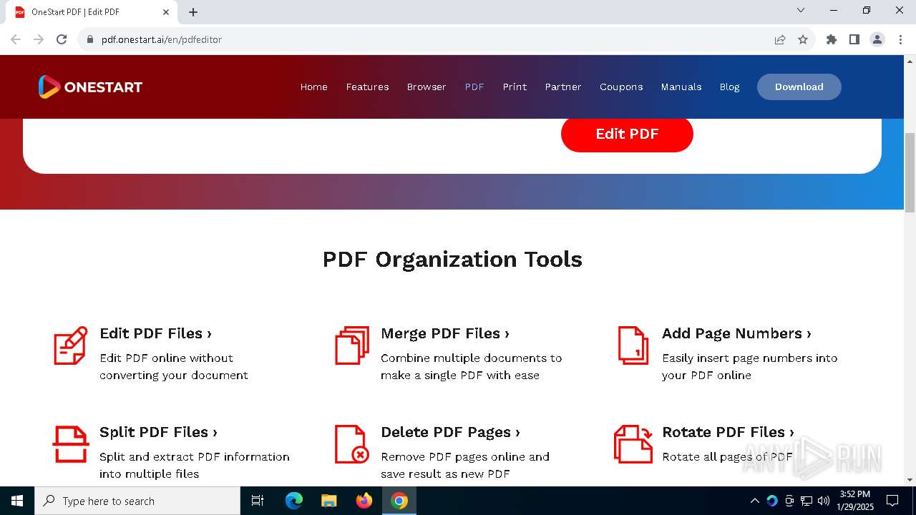Image resolution: width=916 pixels, height=515 pixels.
Task: Toggle the browser side panel icon
Action: 854,39
